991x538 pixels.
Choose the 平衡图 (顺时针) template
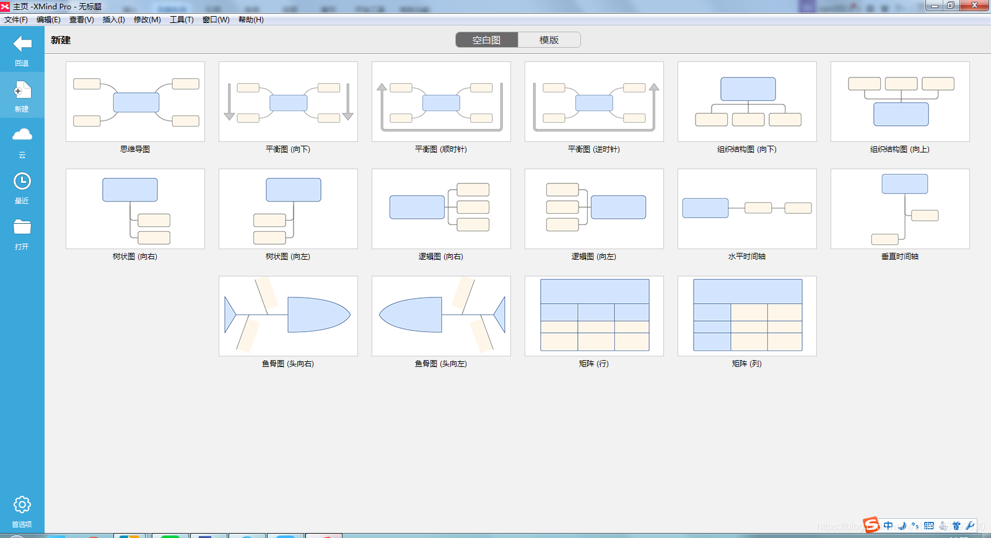coord(441,102)
